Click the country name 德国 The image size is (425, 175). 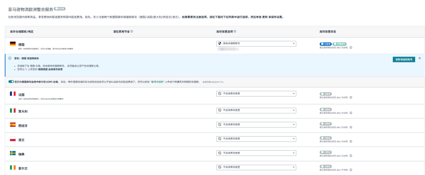[x=21, y=44]
